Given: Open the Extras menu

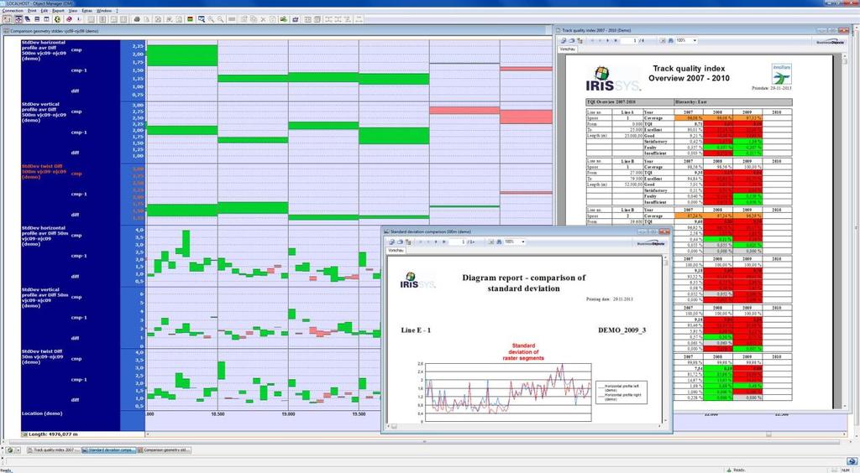Looking at the screenshot, I should tap(87, 10).
